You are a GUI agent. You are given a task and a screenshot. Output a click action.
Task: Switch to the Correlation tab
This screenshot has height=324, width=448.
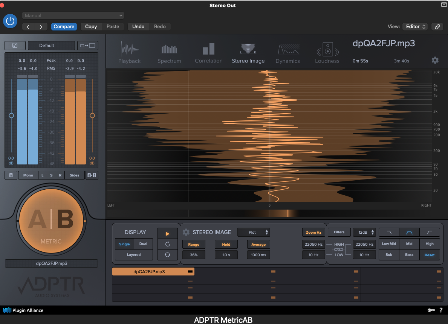click(209, 53)
